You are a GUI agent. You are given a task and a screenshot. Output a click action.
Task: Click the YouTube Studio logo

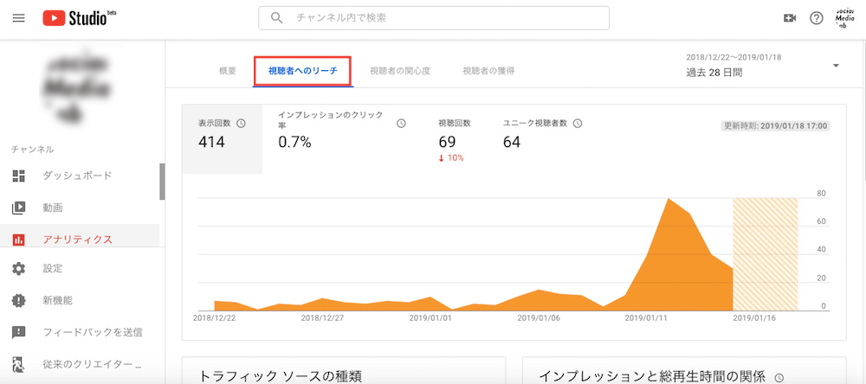(80, 18)
